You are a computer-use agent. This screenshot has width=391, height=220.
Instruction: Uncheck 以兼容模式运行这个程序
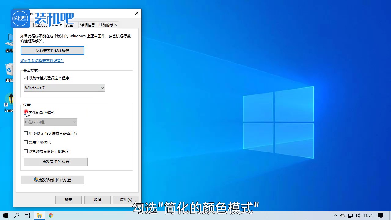26,78
